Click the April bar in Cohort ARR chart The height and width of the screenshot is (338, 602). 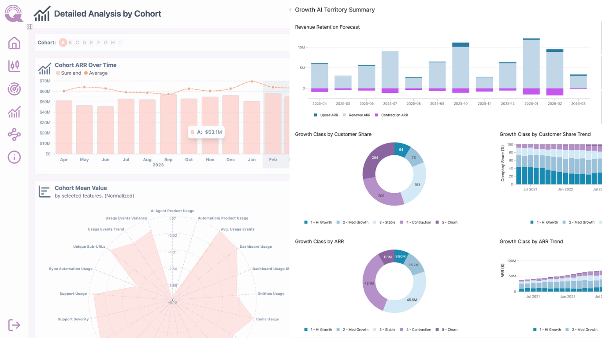pyautogui.click(x=64, y=127)
